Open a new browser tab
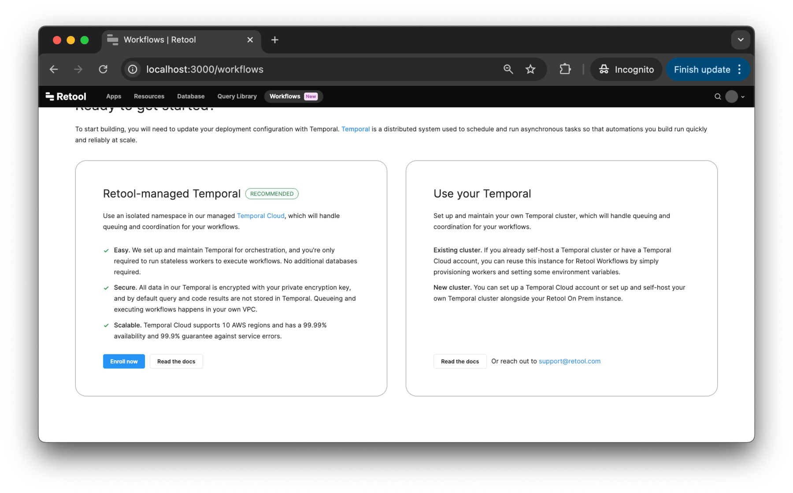793x493 pixels. (275, 40)
